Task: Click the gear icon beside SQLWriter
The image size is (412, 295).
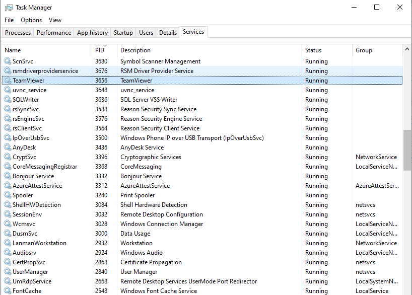Action: click(x=8, y=100)
